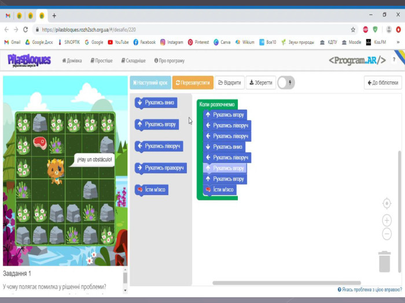Expand the bookmarks overflow chevron
Image resolution: width=405 pixels, height=303 pixels.
(397, 42)
